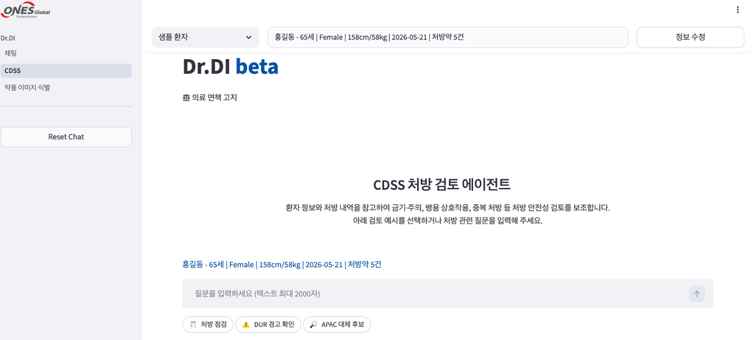Click the DUR 경고 확인 chip
The width and height of the screenshot is (754, 340).
(268, 325)
